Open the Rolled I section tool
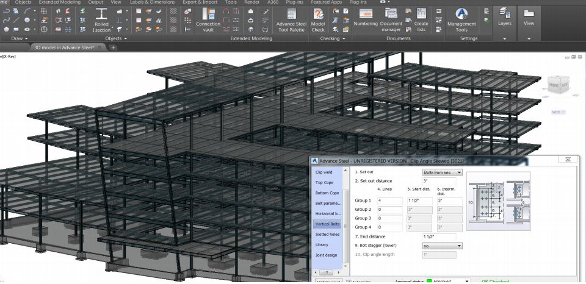The width and height of the screenshot is (586, 284). click(101, 20)
